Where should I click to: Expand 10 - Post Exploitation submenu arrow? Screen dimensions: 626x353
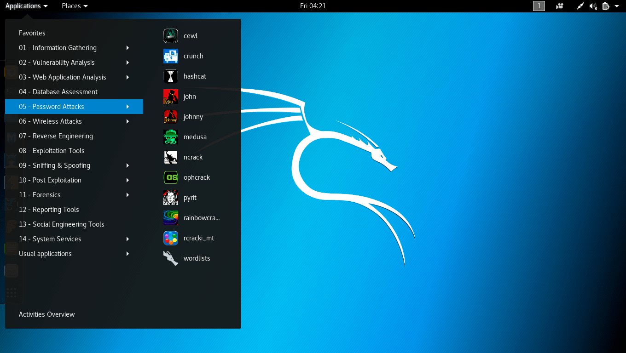pos(128,180)
